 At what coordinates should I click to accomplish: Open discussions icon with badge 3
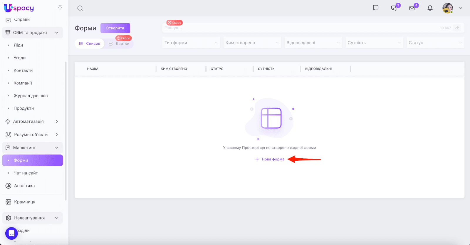(394, 8)
